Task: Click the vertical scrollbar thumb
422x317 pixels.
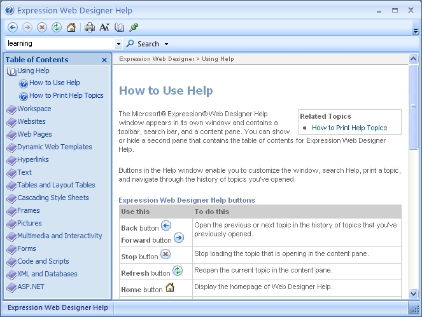Action: pos(413,107)
